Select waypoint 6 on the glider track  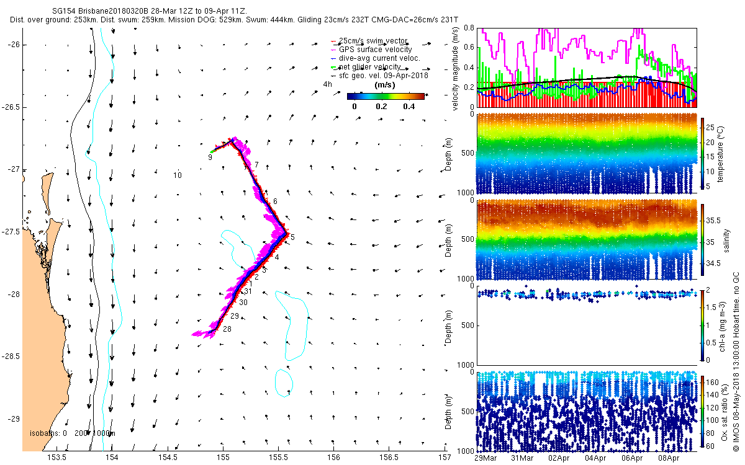click(x=275, y=201)
